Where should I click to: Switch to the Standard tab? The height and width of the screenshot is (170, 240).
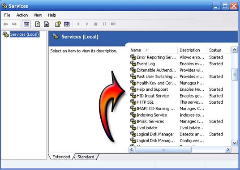pyautogui.click(x=86, y=157)
